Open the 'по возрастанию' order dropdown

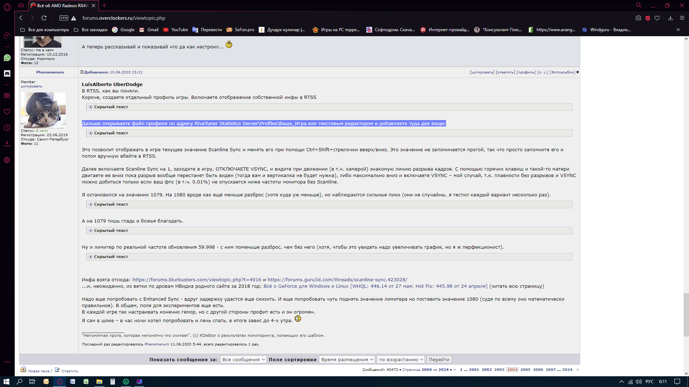(400, 359)
